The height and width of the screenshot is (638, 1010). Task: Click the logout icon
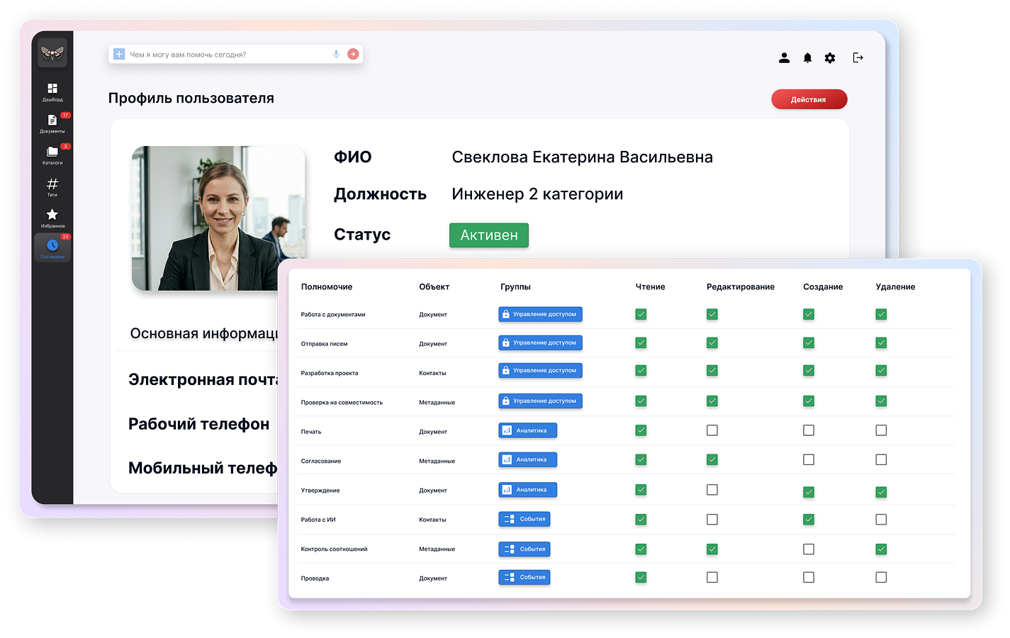858,58
